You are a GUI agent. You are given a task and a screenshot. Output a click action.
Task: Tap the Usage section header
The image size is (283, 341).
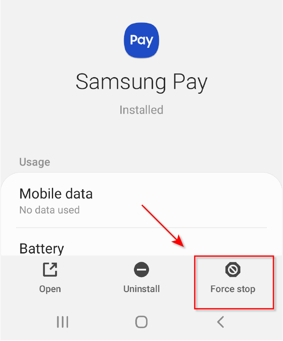(x=35, y=162)
